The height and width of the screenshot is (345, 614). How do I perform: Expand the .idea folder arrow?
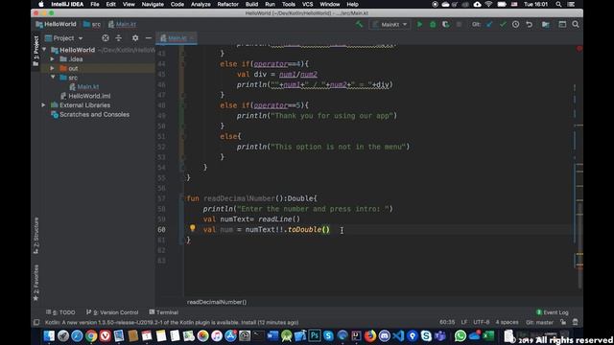pyautogui.click(x=53, y=59)
